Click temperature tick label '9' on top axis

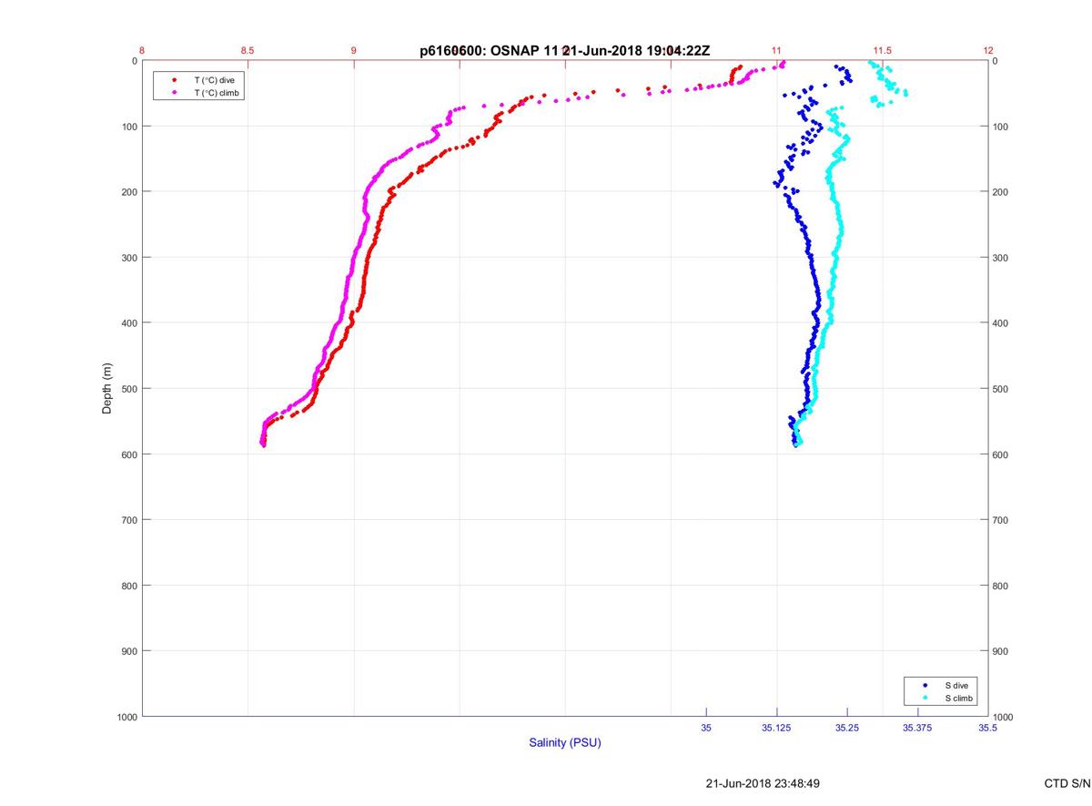pyautogui.click(x=354, y=50)
